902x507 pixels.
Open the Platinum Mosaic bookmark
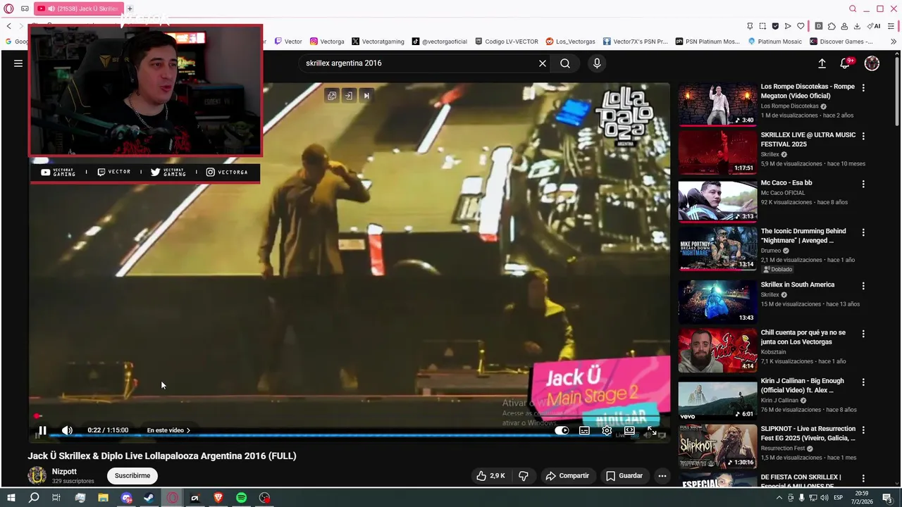774,42
